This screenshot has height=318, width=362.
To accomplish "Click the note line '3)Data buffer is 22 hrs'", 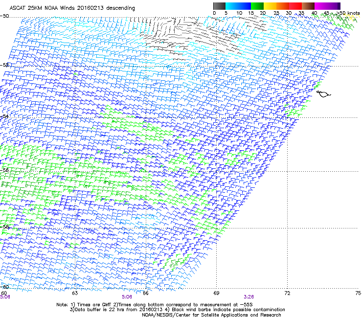I will pos(177,310).
